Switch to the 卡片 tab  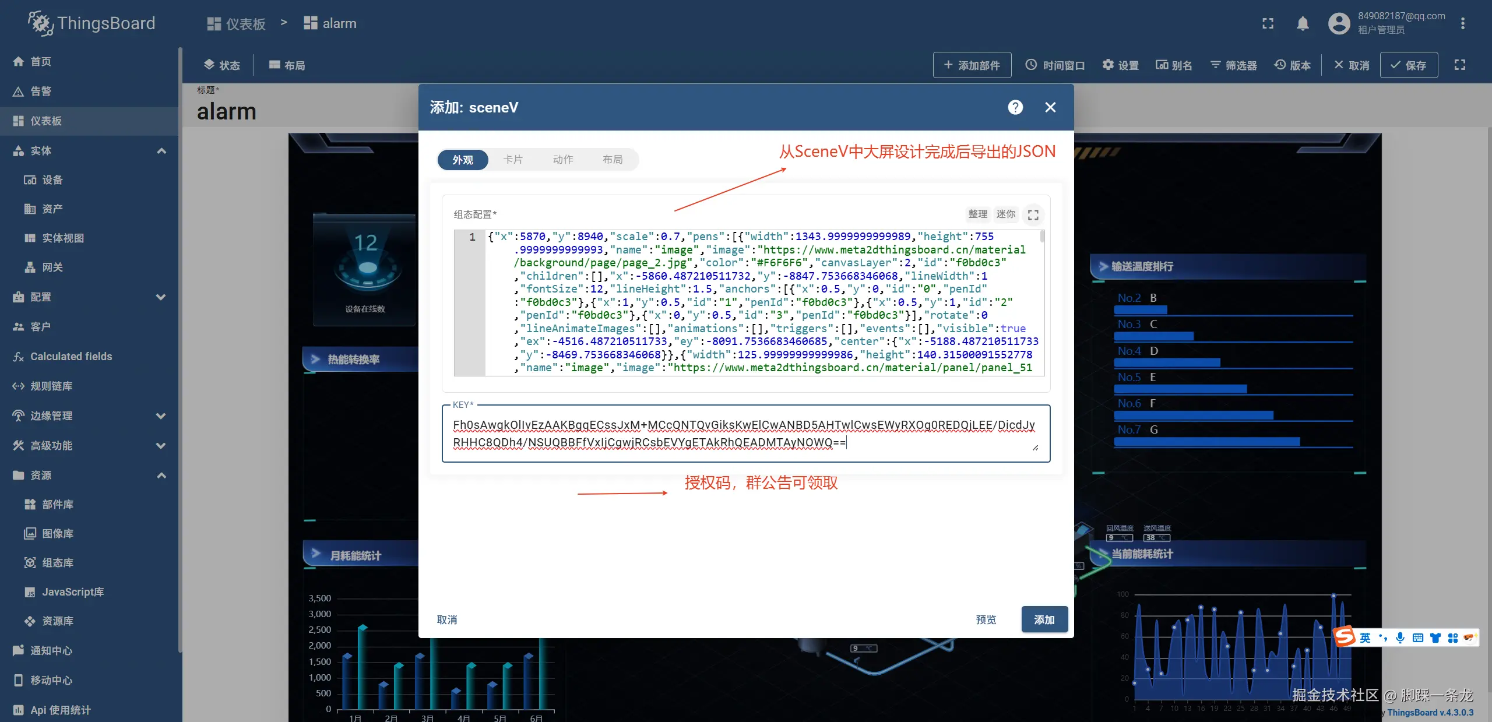pos(513,160)
